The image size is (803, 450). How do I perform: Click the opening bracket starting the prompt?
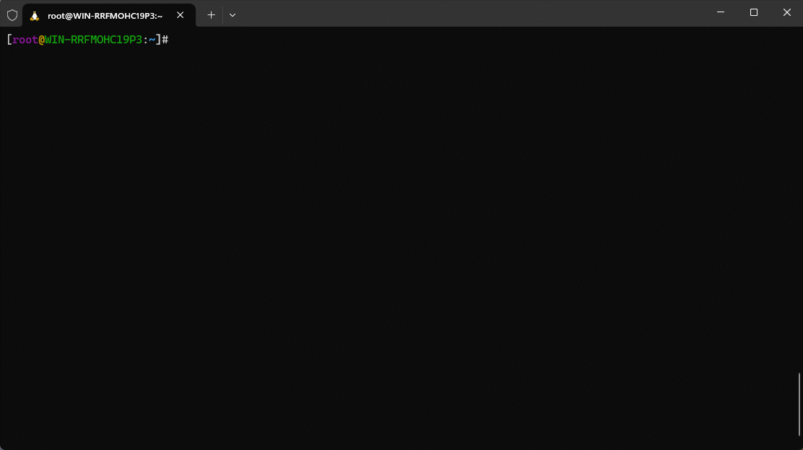pyautogui.click(x=9, y=40)
